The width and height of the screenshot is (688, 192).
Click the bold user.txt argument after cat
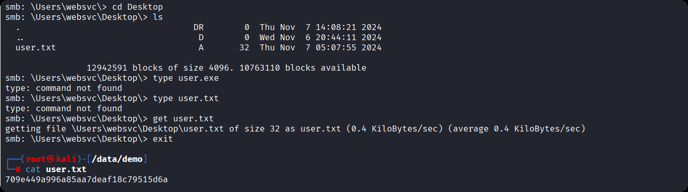click(66, 169)
